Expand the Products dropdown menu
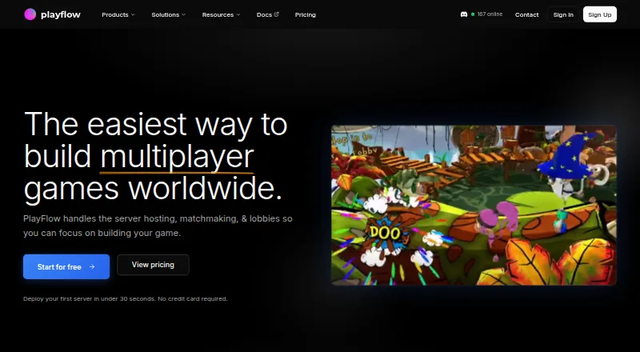Screen dimensions: 640x352 coord(118,14)
